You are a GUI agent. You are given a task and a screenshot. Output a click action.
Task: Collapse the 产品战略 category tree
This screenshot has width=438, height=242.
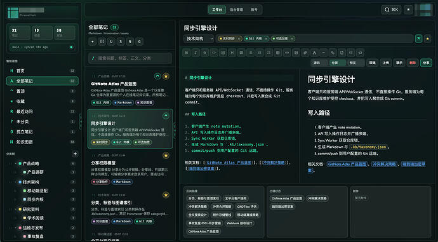[16, 163]
